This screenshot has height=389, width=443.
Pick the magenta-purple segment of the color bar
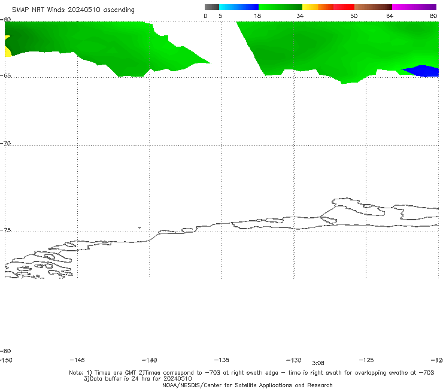click(414, 7)
